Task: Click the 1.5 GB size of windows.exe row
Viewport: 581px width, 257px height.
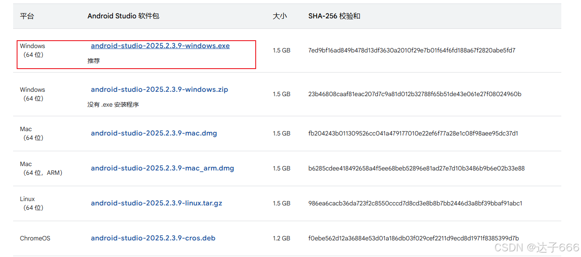Action: [x=282, y=50]
